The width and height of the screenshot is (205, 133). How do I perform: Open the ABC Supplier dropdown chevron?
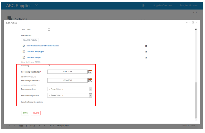coord(36,6)
